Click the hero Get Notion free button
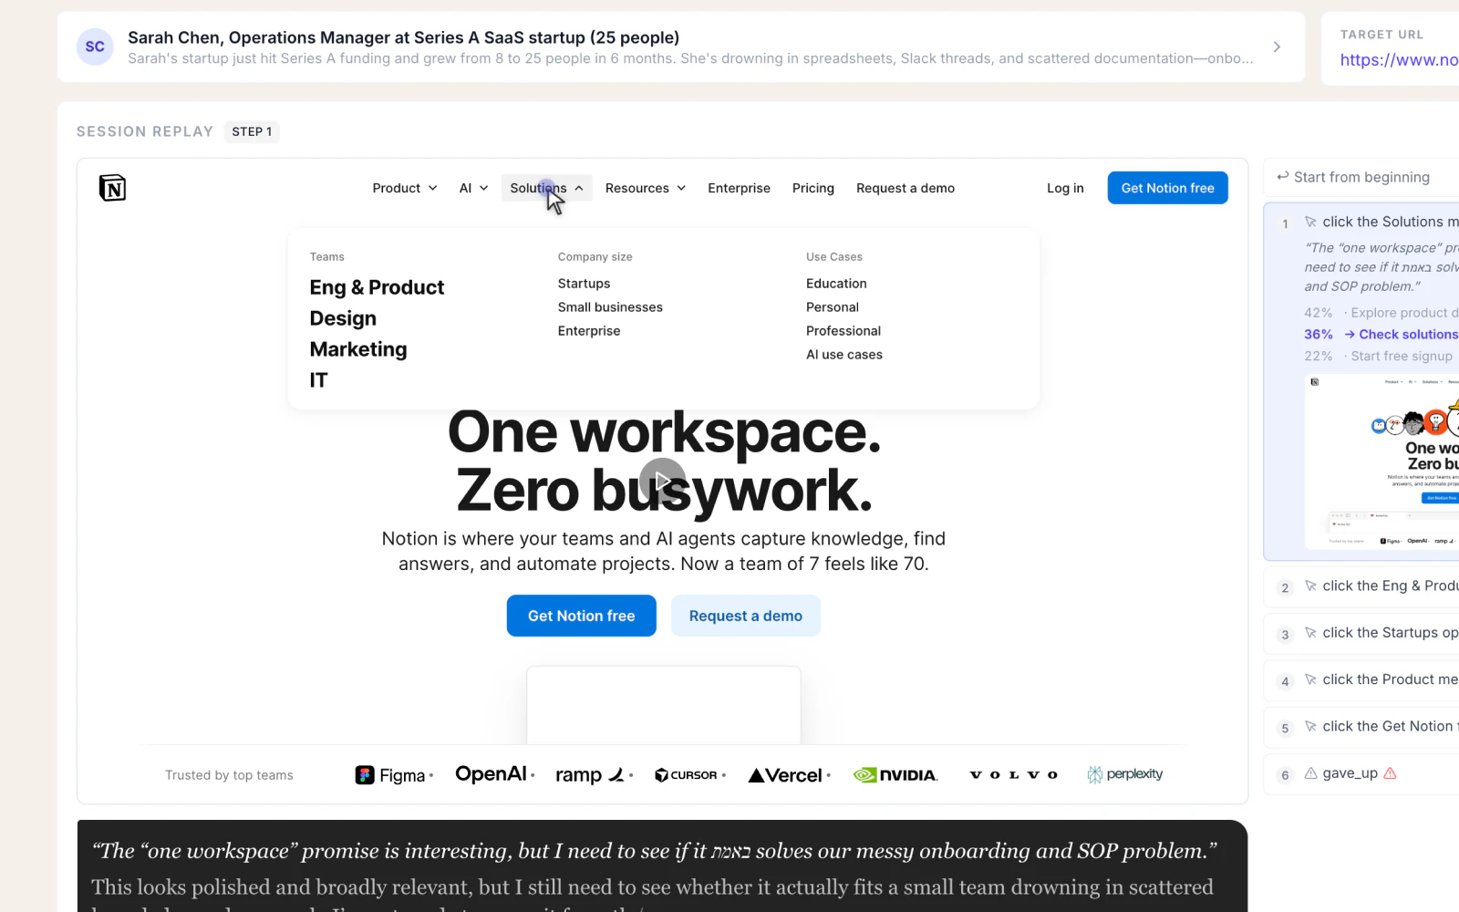The width and height of the screenshot is (1459, 912). [x=582, y=616]
